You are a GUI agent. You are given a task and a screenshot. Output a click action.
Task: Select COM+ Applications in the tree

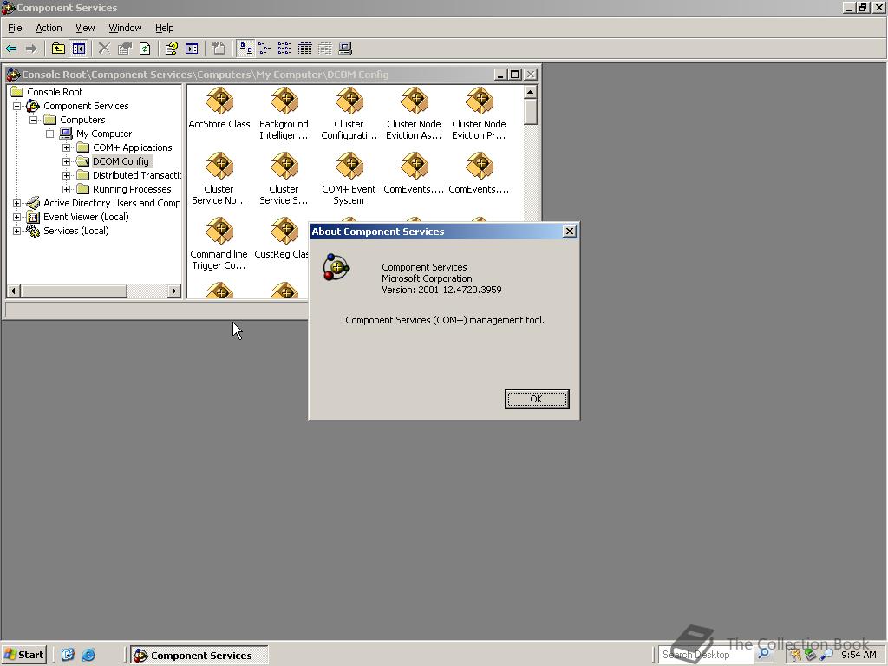pyautogui.click(x=132, y=147)
